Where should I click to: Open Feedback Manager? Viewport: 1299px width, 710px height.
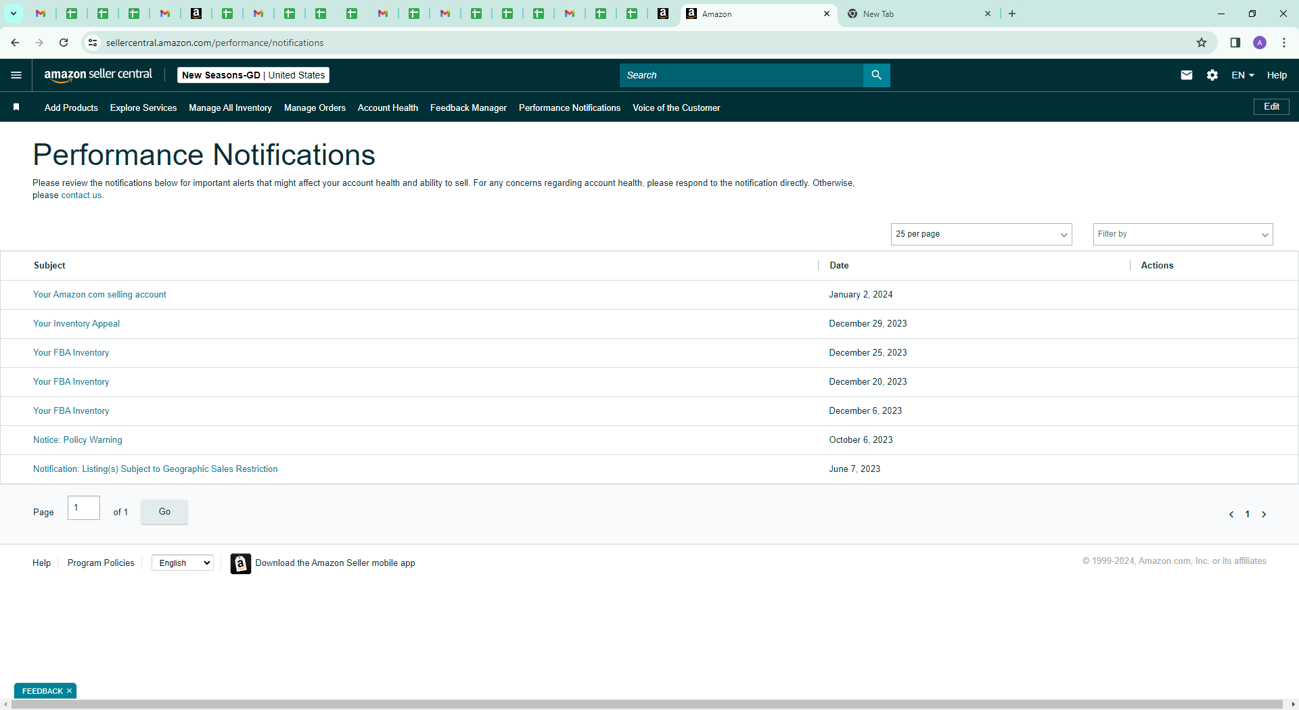[468, 108]
